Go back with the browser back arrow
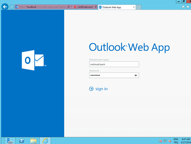Viewport: 191px width, 144px height. pos(5,7)
